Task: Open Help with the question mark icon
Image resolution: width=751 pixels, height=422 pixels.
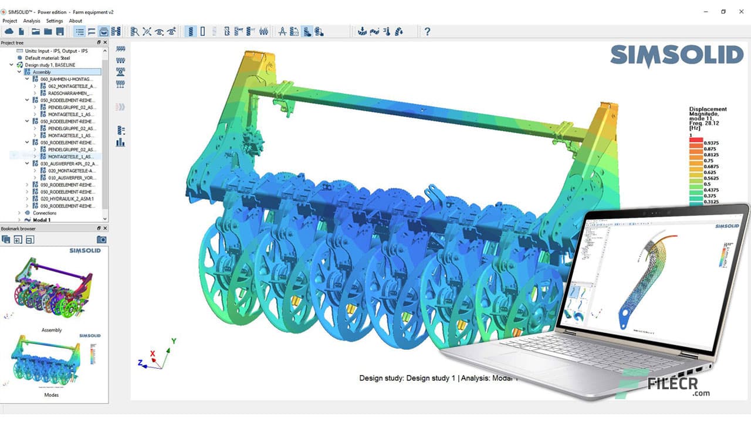Action: (x=427, y=31)
